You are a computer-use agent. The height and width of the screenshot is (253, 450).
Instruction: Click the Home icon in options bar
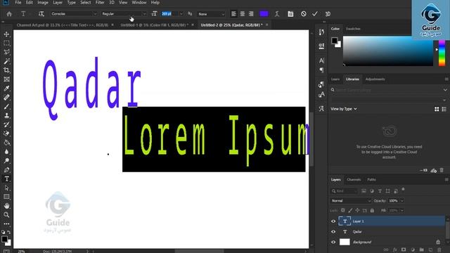(x=9, y=14)
